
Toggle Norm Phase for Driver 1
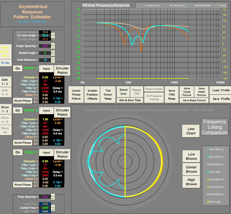[23, 101]
